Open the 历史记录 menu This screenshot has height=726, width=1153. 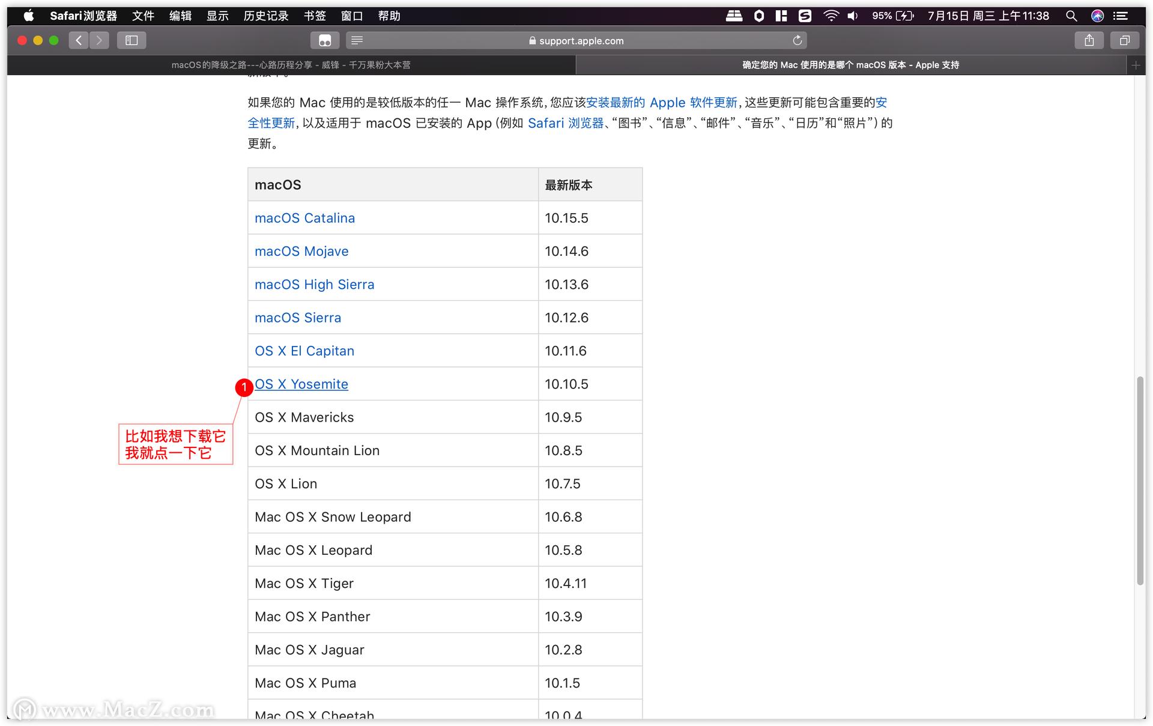(265, 16)
